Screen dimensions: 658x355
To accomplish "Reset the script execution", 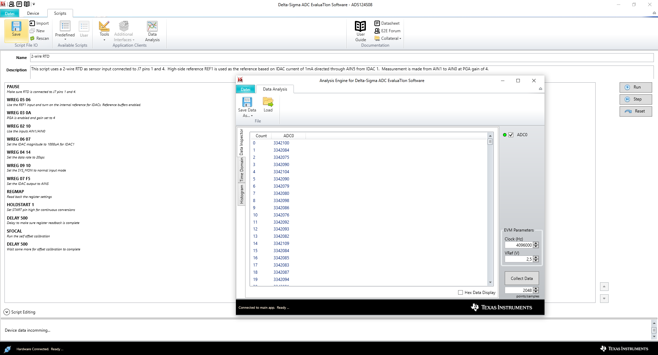I will pos(636,111).
